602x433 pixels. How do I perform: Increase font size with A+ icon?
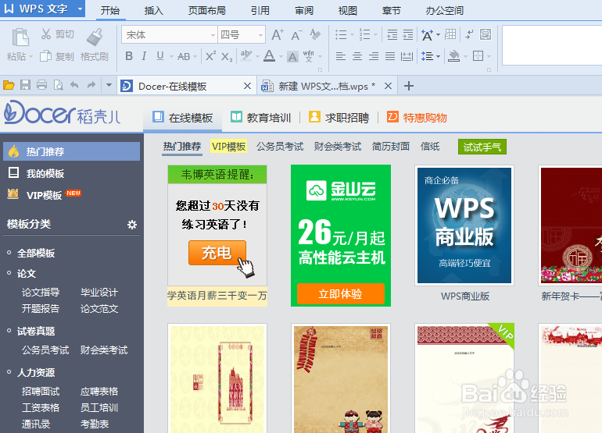[278, 35]
